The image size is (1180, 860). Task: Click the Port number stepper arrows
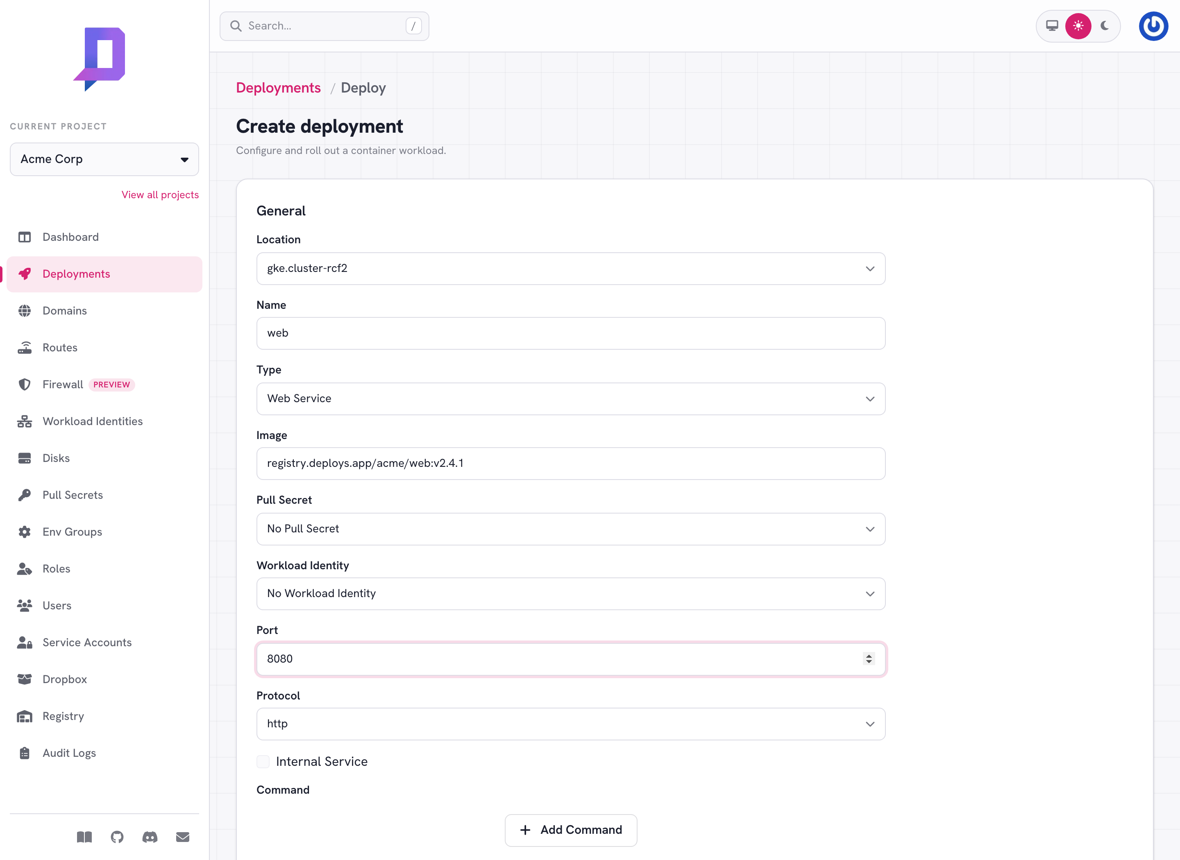[869, 659]
